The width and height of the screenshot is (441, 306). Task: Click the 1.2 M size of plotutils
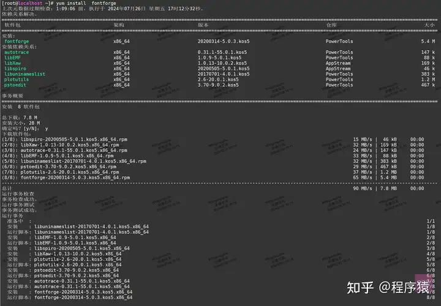click(428, 80)
